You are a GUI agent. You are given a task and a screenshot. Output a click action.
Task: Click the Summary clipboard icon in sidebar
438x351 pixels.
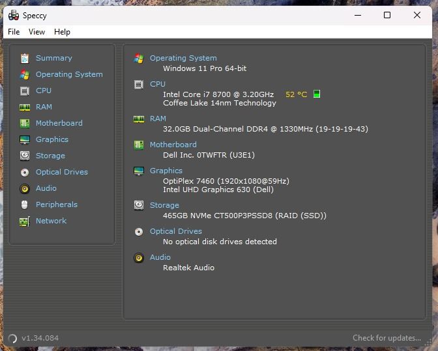tap(25, 59)
